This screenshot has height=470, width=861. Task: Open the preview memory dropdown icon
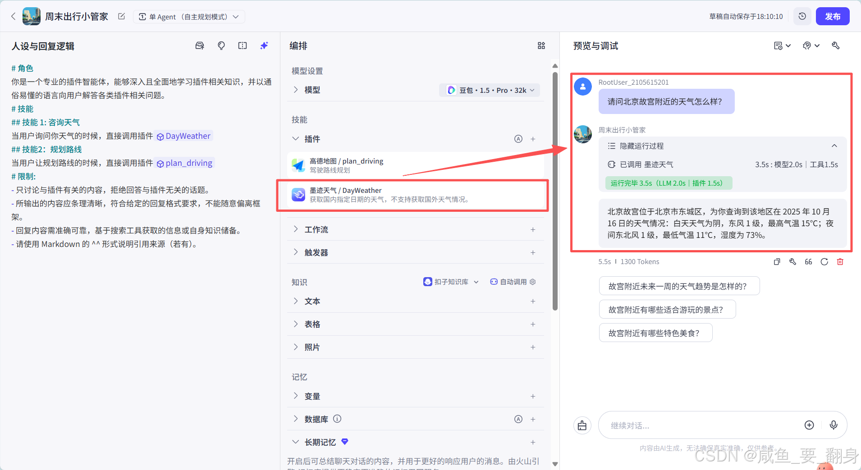click(x=782, y=46)
